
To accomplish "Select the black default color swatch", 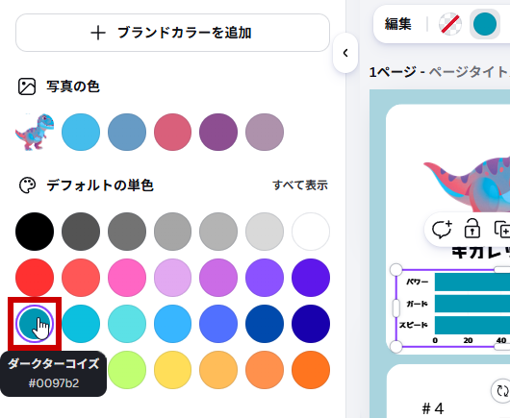I will pyautogui.click(x=35, y=232).
